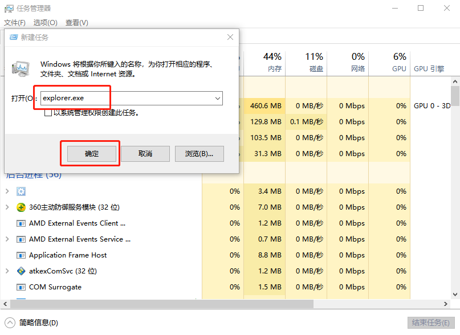Open the 选项(O) menu
The height and width of the screenshot is (335, 460).
point(45,23)
